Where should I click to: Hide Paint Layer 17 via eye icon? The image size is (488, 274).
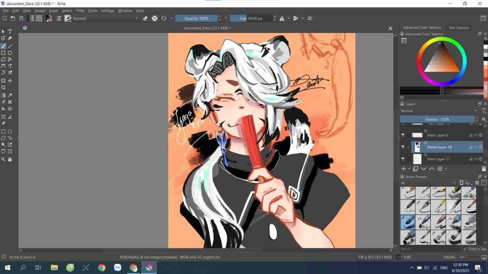coord(403,159)
